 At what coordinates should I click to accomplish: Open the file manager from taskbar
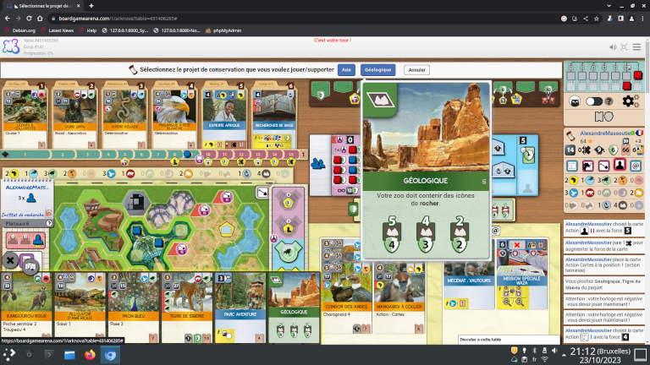tap(69, 355)
